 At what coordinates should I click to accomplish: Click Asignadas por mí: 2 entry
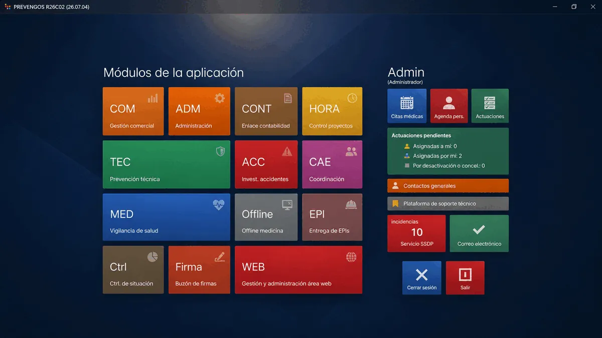pos(433,156)
